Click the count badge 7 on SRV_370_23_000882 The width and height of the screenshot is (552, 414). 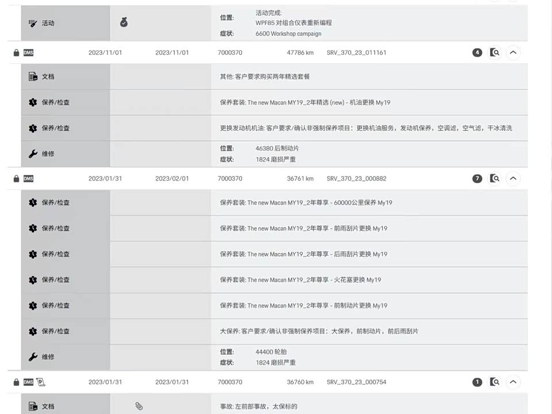tap(477, 178)
